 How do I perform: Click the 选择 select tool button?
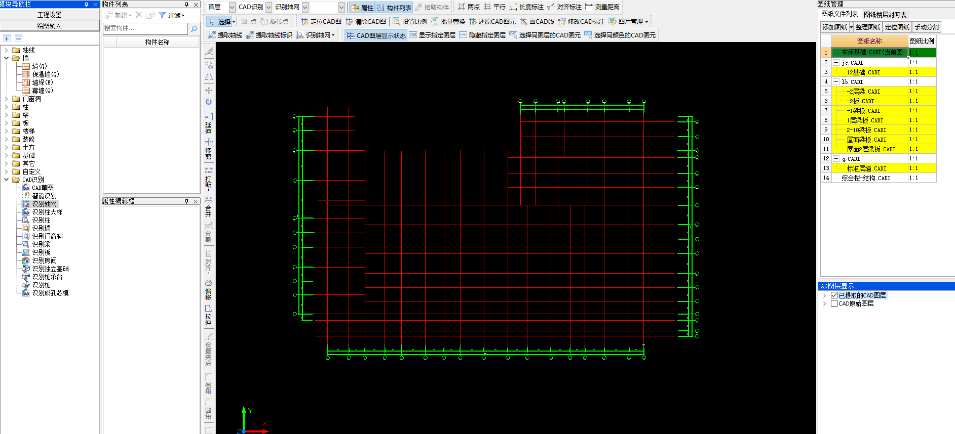coord(221,22)
